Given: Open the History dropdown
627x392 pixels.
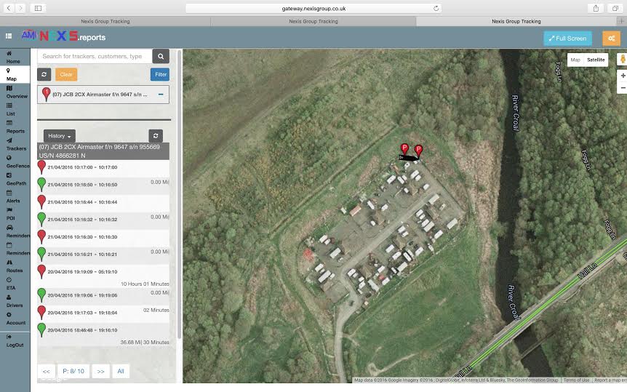Looking at the screenshot, I should [x=59, y=136].
